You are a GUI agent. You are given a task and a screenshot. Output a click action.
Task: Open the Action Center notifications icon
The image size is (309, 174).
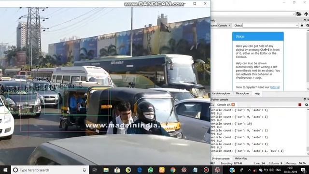pos(304,170)
